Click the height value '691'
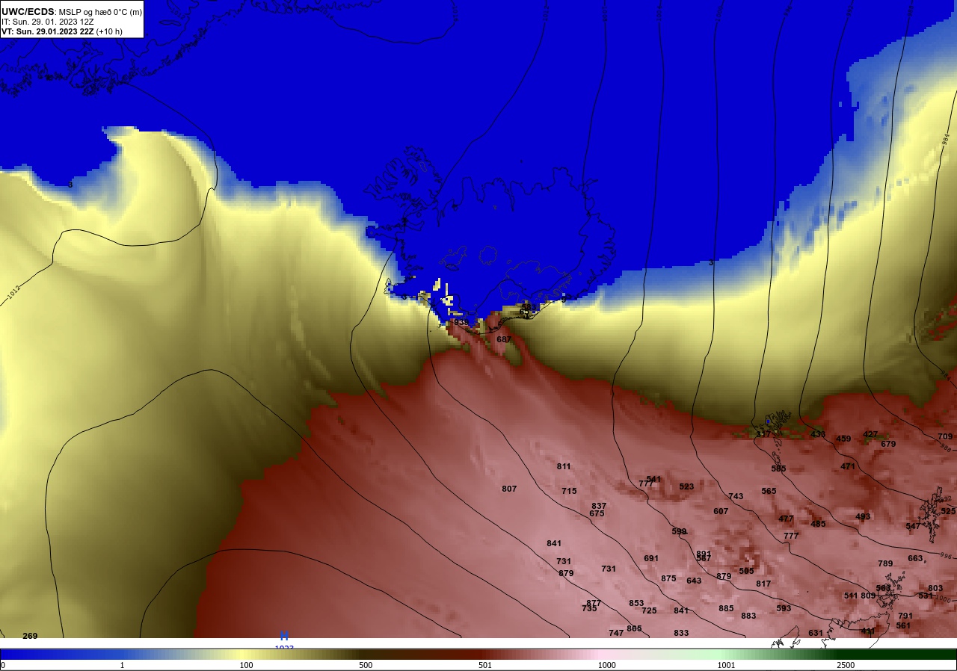Viewport: 957px width, 671px height. 651,558
